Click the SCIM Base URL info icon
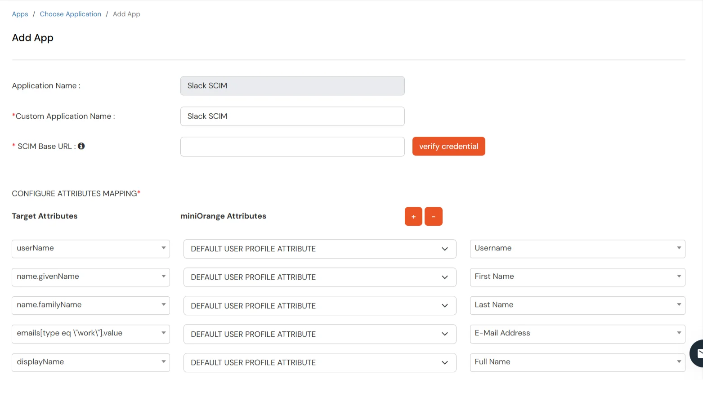703x406 pixels. coord(81,146)
